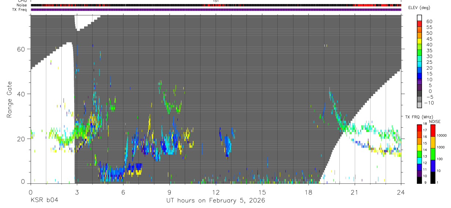451x208 pixels.
Task: Click the red and black Noise strip above the plot
Action: click(x=216, y=5)
